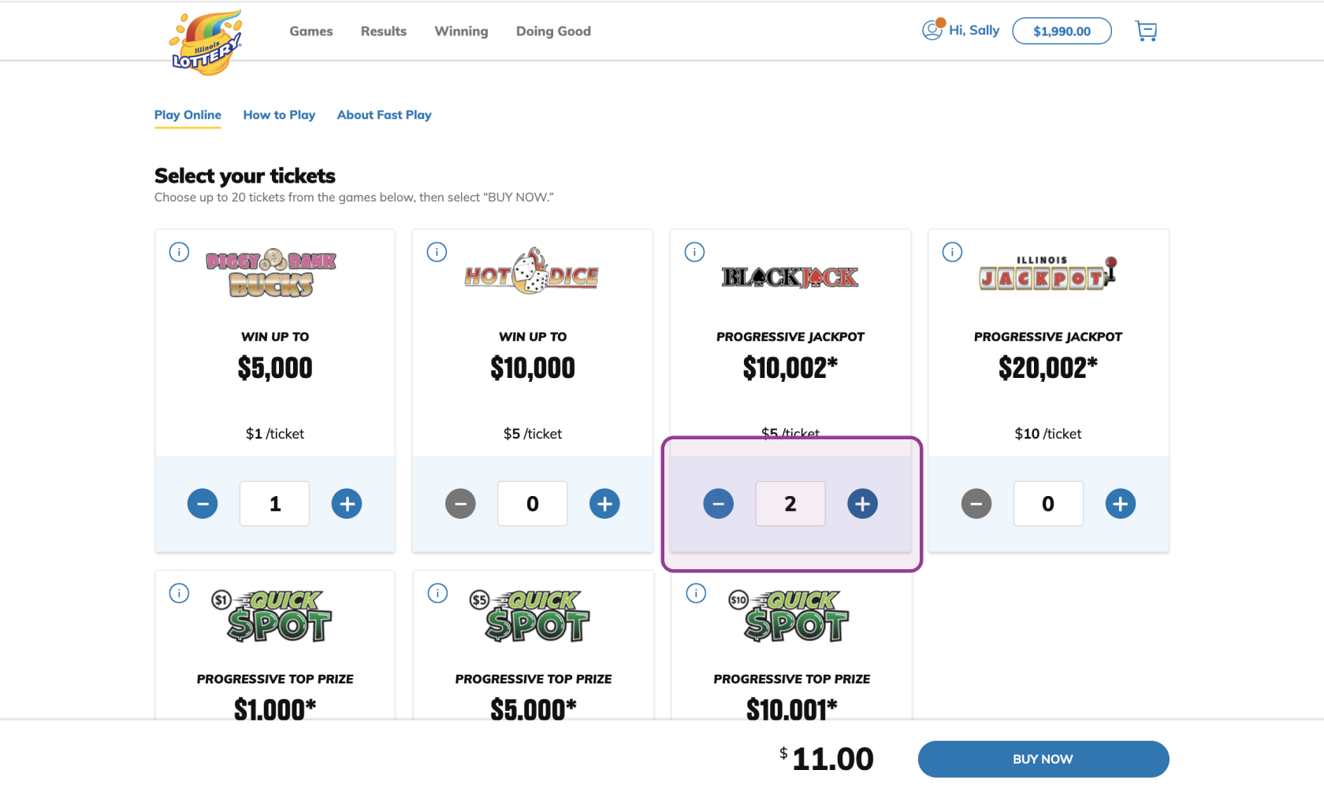Remove one Blackjack ticket
Screen dimensions: 1324x796
718,504
